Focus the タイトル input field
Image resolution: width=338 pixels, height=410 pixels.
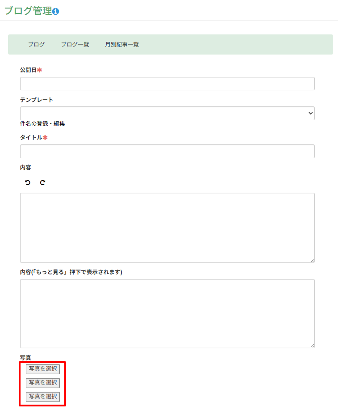[x=167, y=152]
